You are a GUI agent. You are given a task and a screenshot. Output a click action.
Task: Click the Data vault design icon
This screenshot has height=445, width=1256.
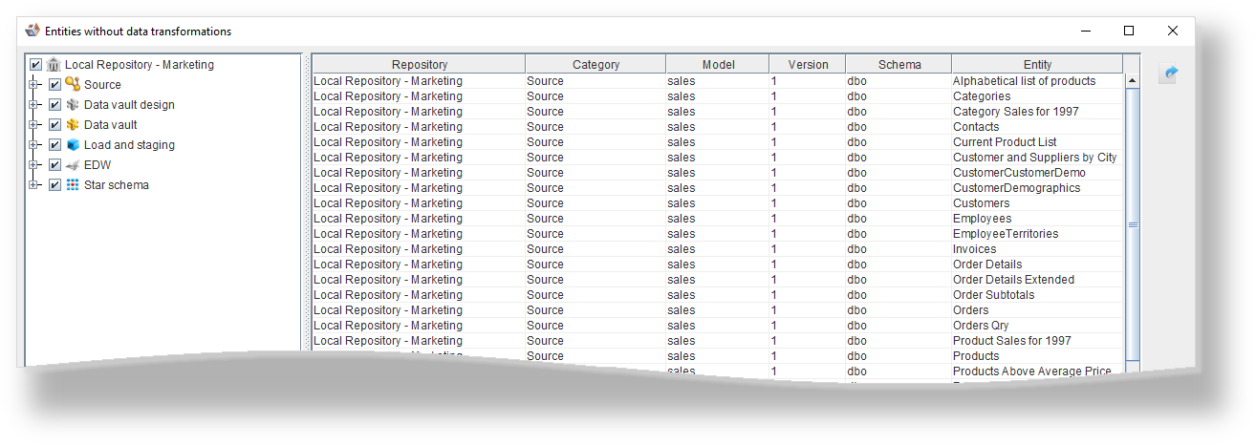[x=73, y=105]
